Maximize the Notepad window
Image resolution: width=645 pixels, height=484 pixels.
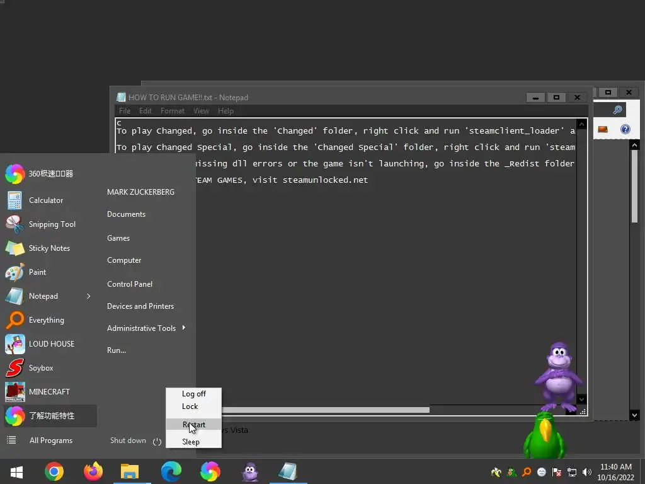(557, 98)
